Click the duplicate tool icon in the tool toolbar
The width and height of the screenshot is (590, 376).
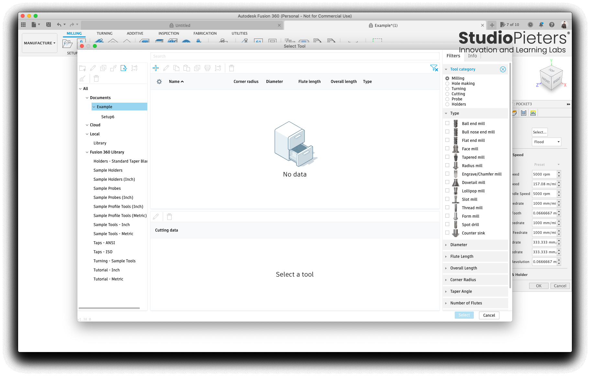(197, 68)
